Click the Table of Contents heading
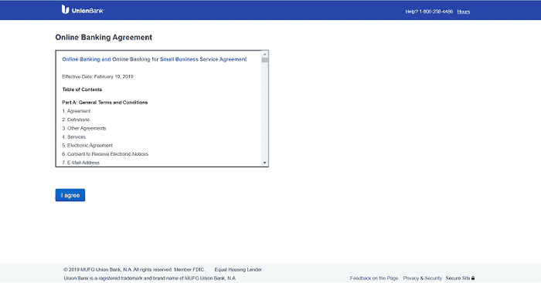The height and width of the screenshot is (283, 541). [82, 89]
